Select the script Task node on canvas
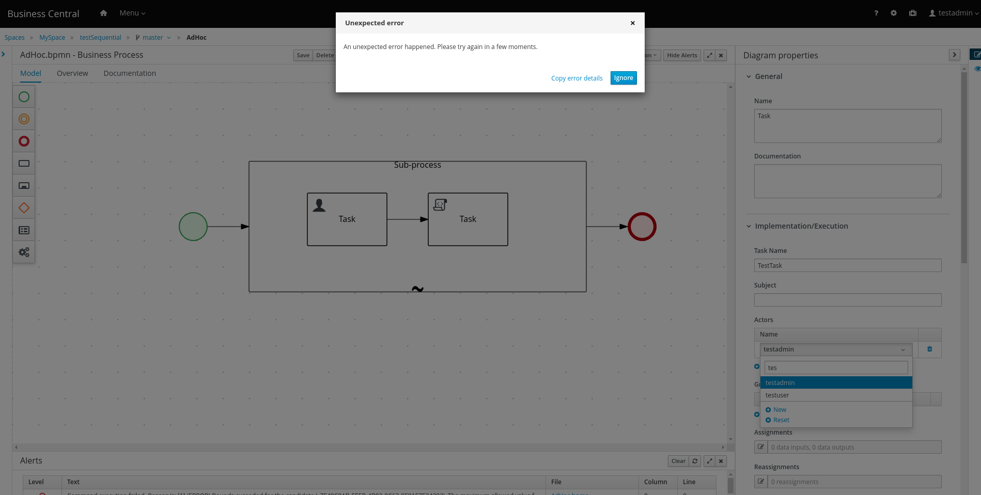The width and height of the screenshot is (981, 495). pyautogui.click(x=468, y=219)
